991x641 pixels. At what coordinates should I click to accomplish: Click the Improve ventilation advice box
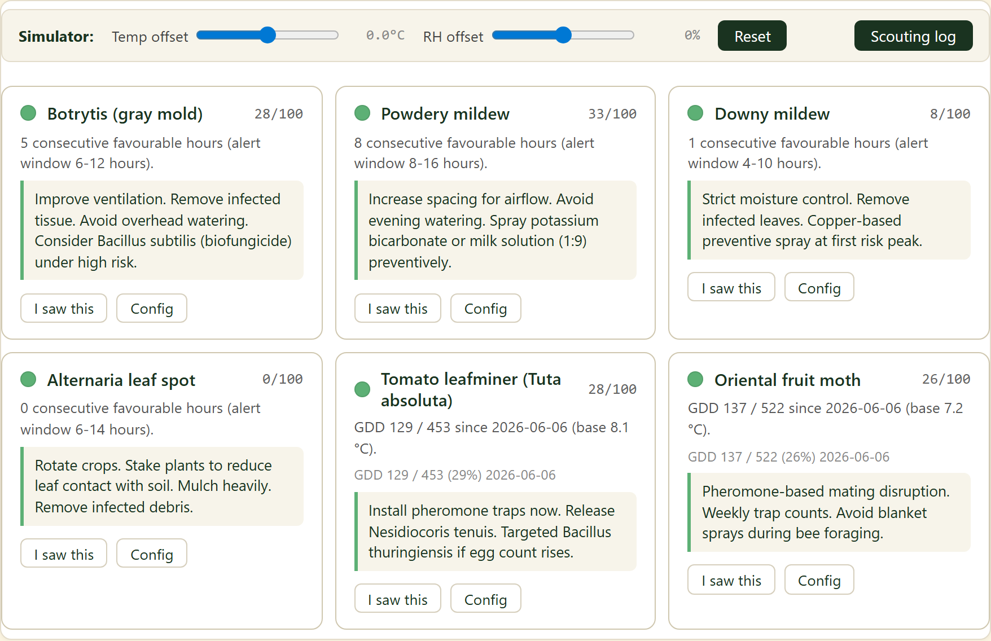click(162, 230)
